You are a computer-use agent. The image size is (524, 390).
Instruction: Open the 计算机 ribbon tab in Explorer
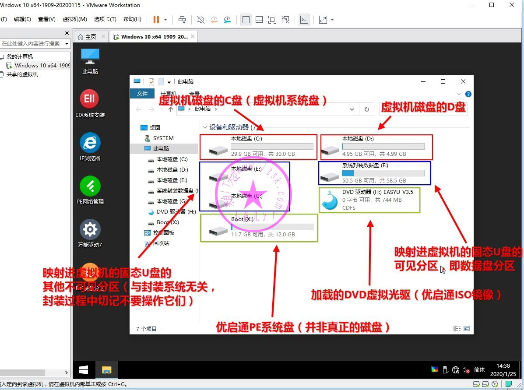pyautogui.click(x=169, y=94)
